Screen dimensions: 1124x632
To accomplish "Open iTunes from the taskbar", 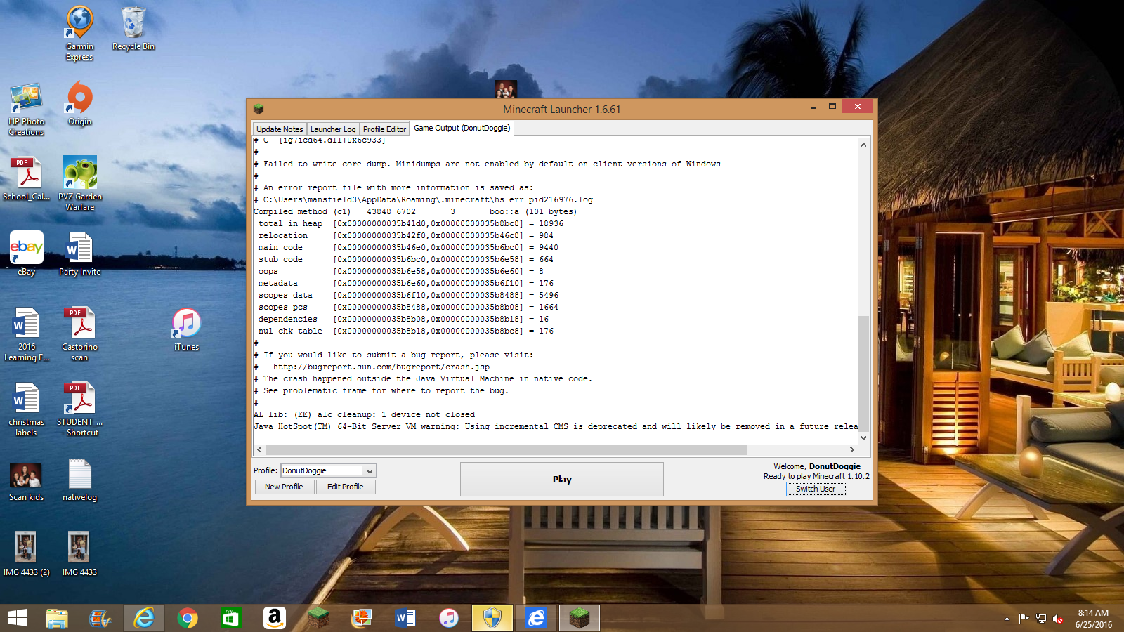I will (449, 618).
